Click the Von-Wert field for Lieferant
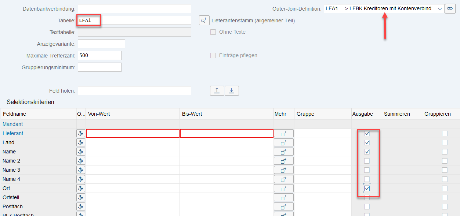The height and width of the screenshot is (216, 460). [x=133, y=133]
